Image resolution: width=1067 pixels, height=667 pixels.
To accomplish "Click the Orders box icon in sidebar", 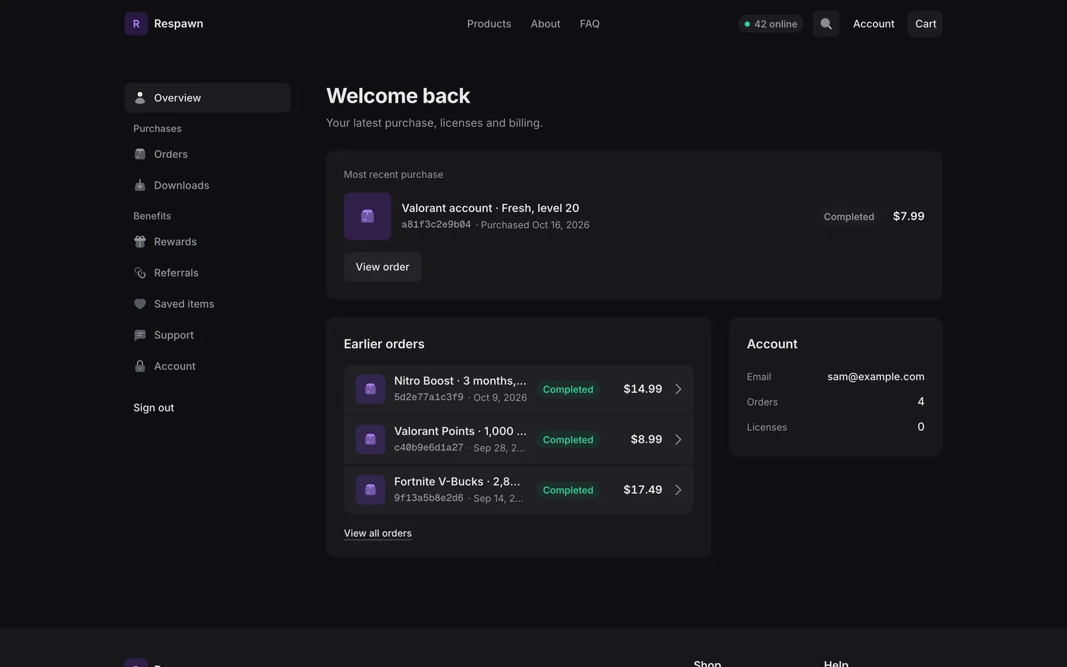I will click(140, 154).
